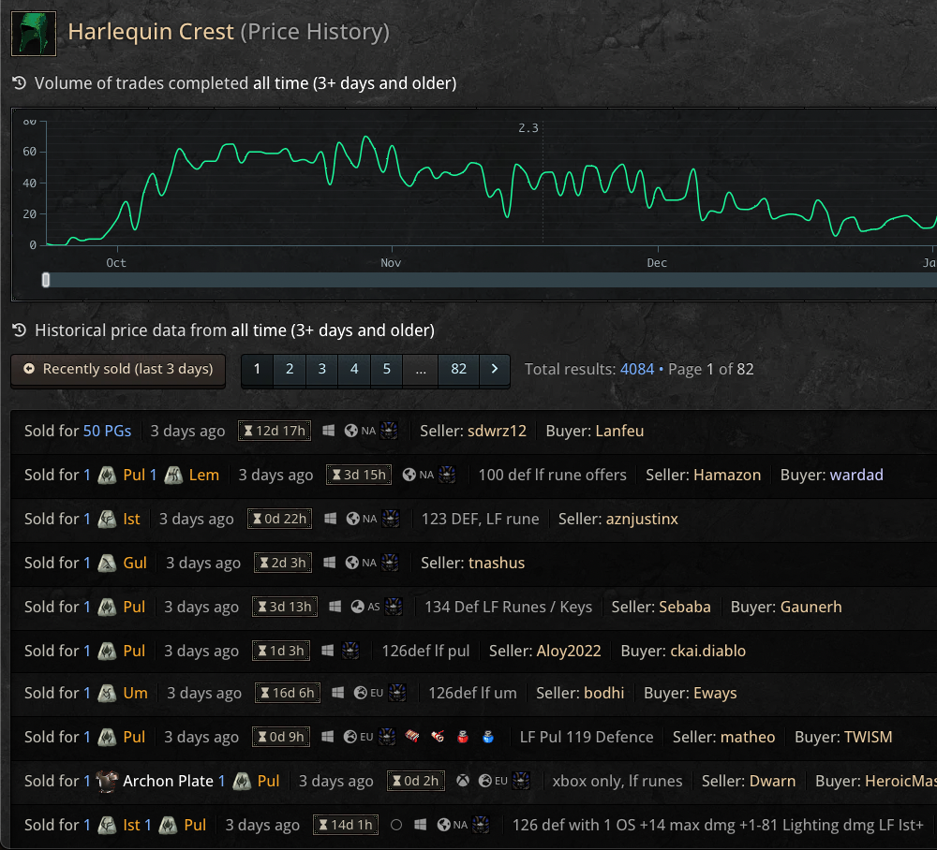Click the next page arrow button

[x=495, y=369]
